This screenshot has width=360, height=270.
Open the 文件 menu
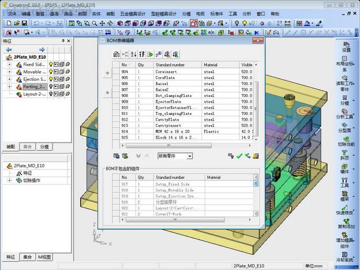(12, 14)
